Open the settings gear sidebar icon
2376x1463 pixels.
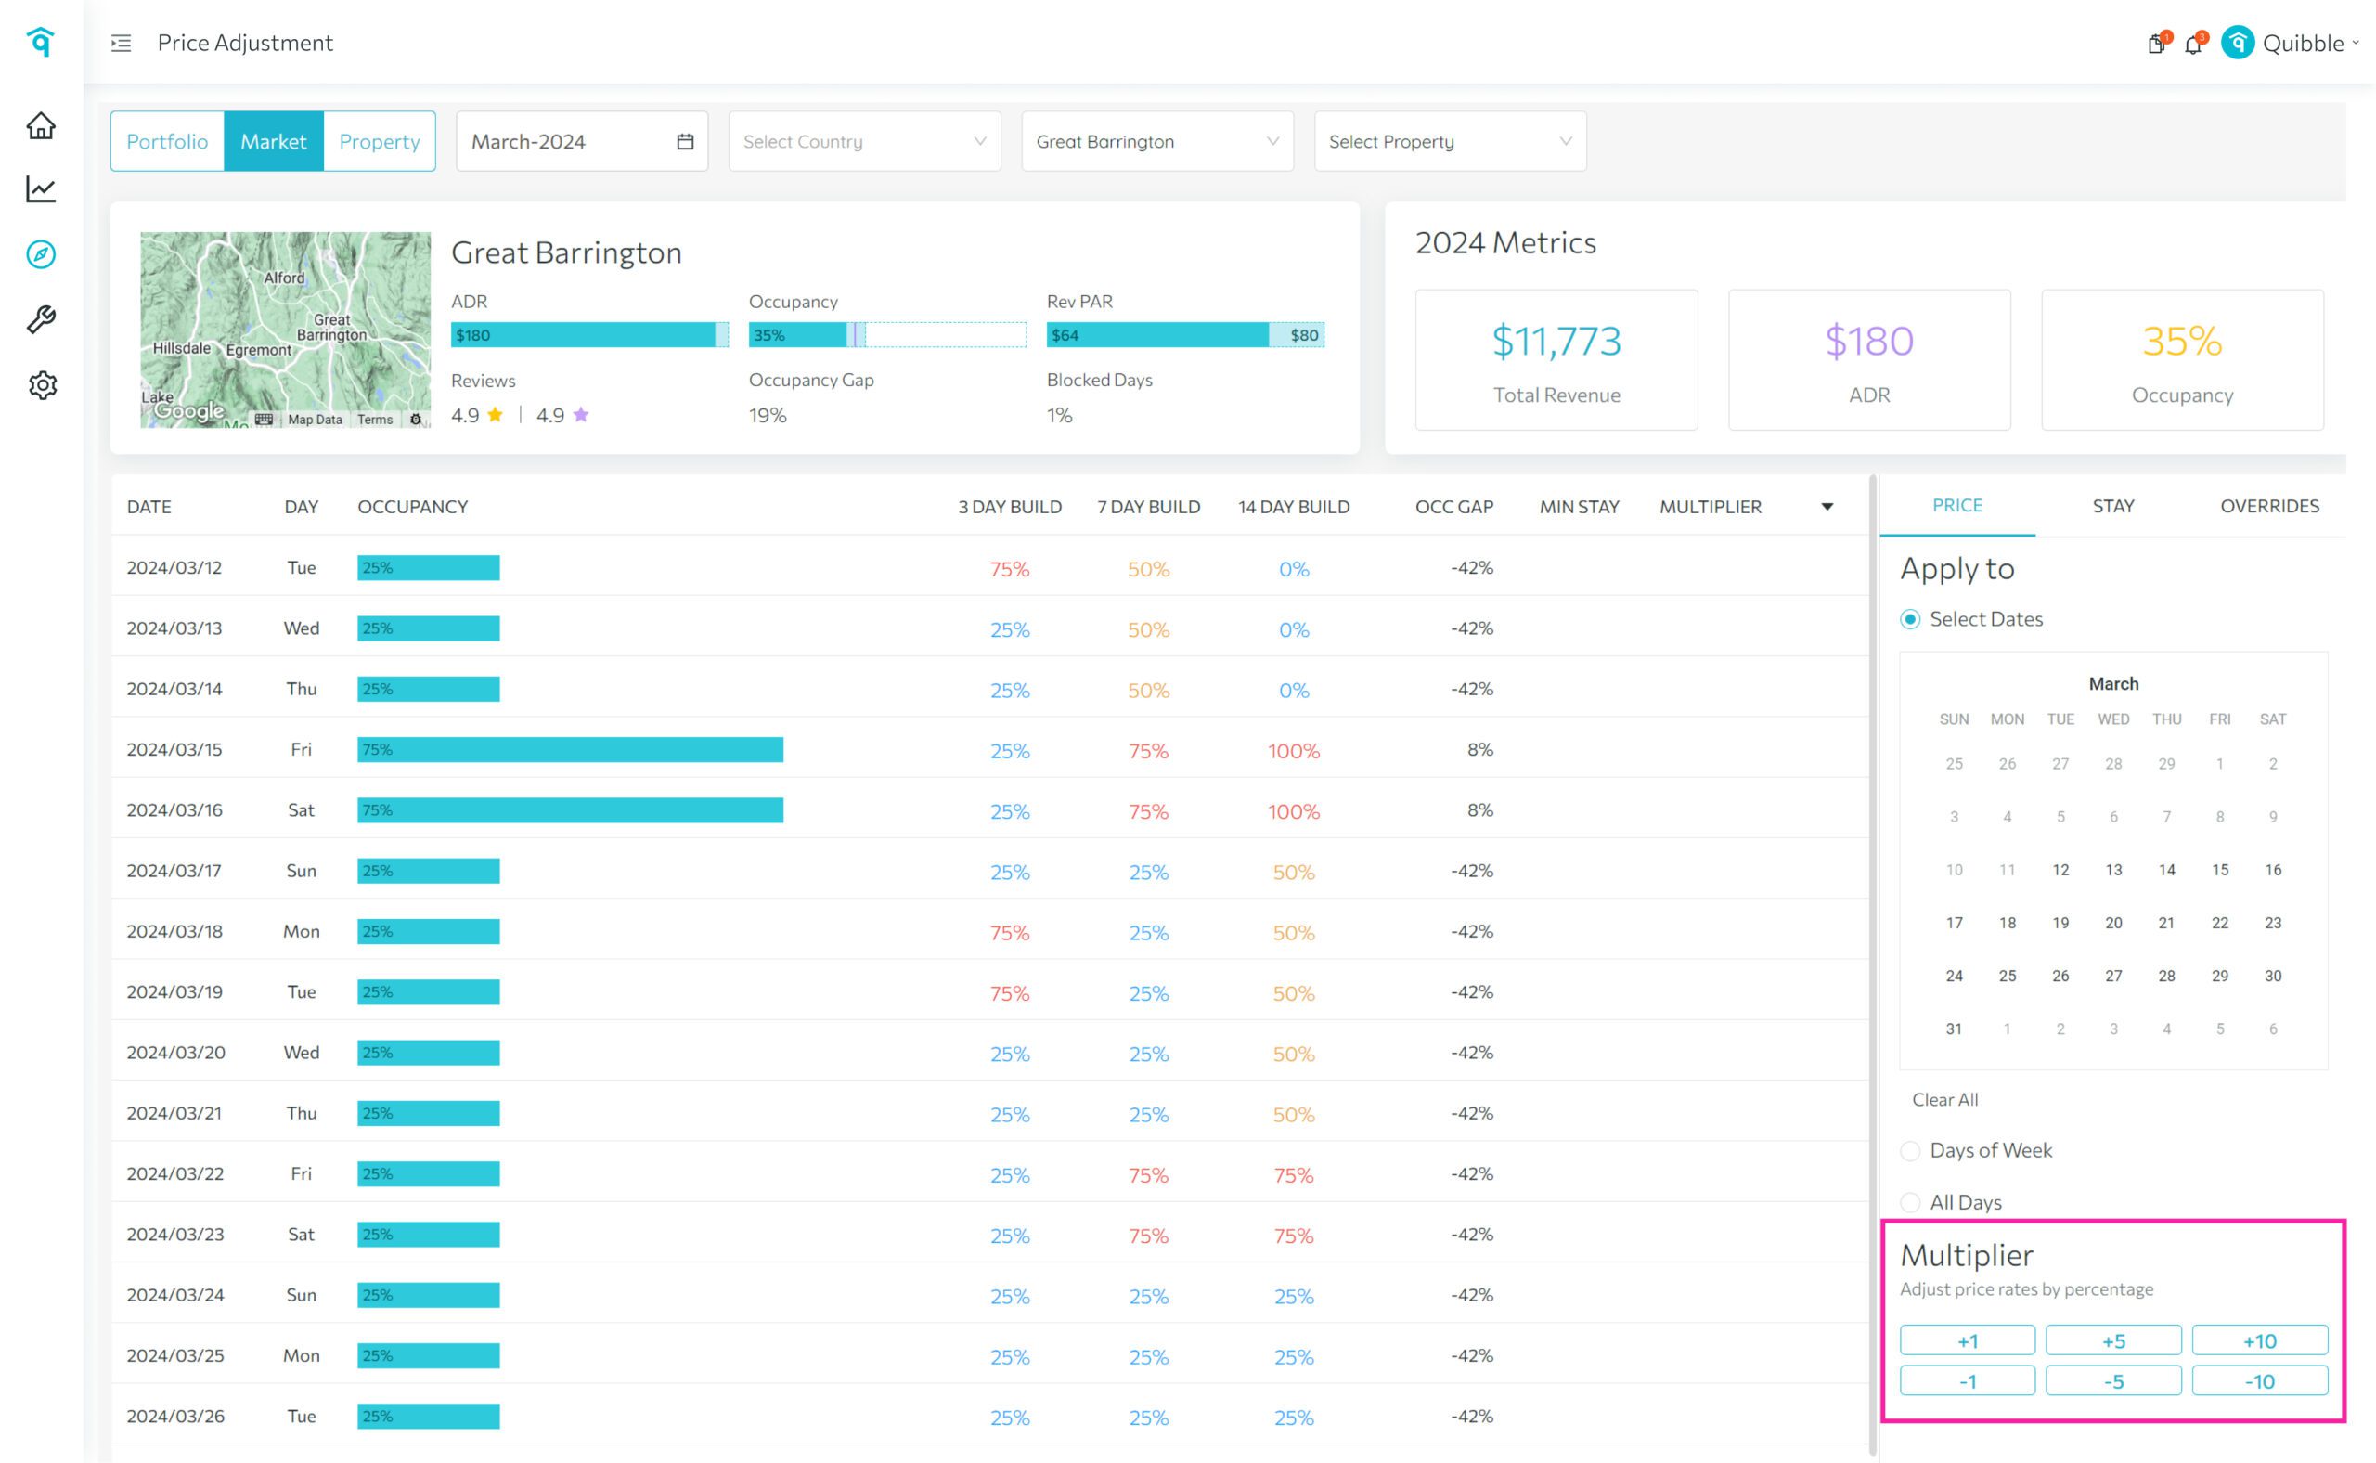pos(42,385)
